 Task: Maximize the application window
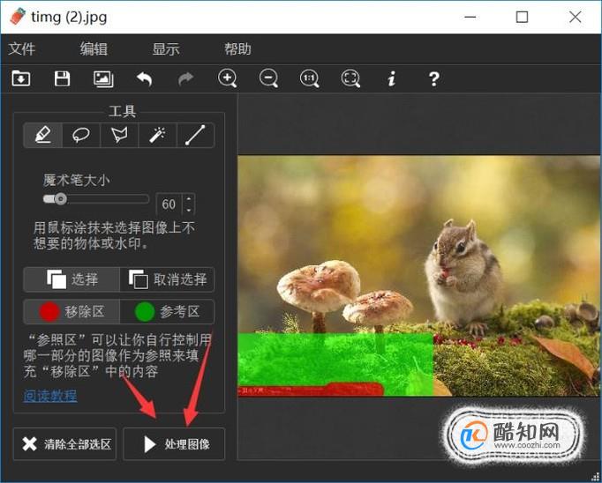click(x=522, y=17)
